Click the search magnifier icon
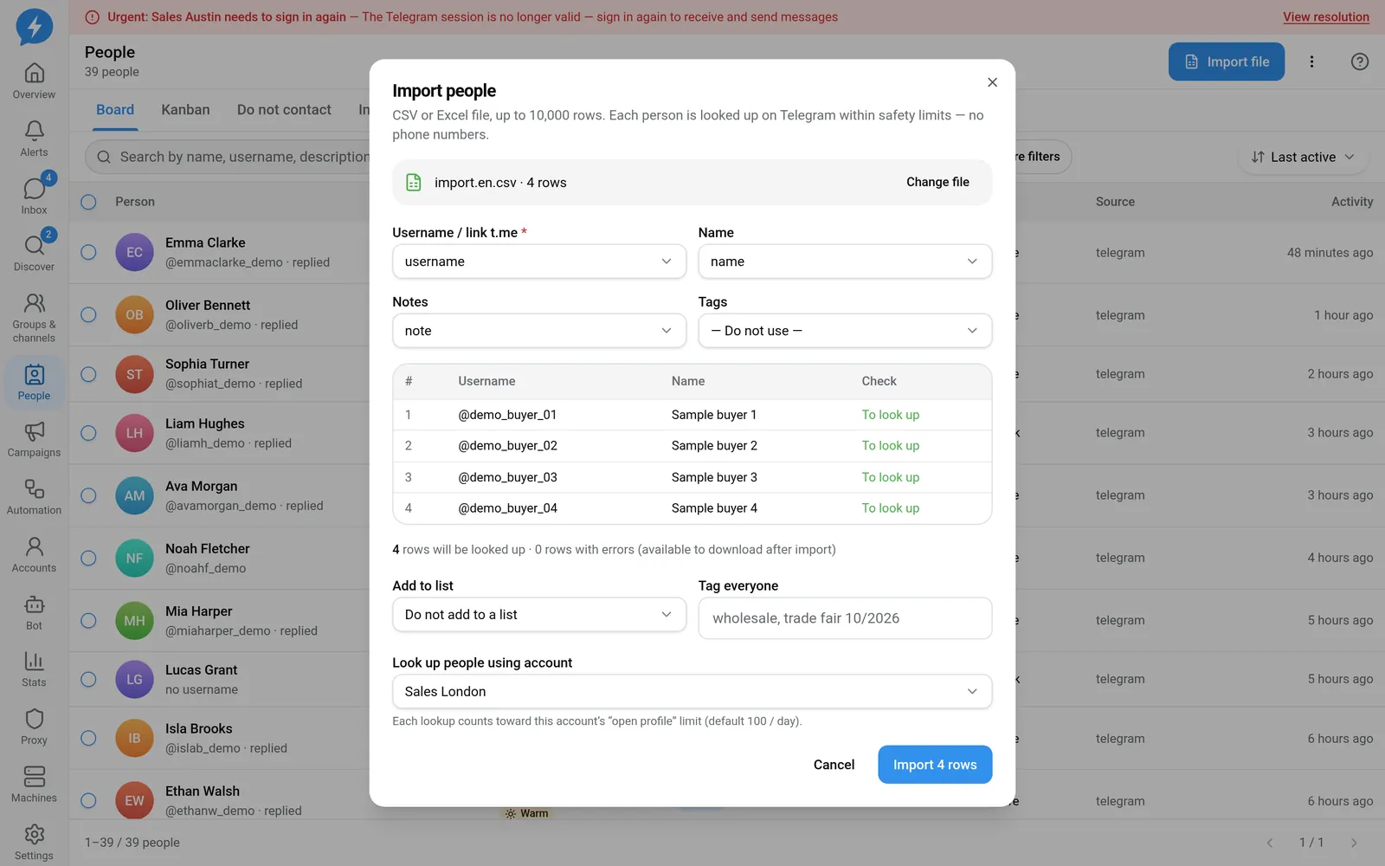This screenshot has height=866, width=1385. [x=104, y=157]
